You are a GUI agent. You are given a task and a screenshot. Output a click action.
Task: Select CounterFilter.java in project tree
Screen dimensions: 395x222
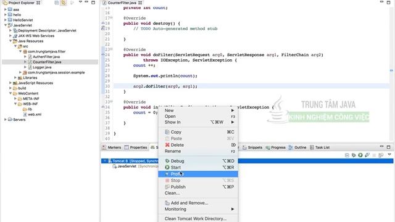[x=50, y=62]
